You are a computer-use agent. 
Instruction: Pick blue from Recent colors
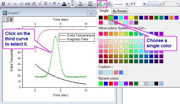106,83
